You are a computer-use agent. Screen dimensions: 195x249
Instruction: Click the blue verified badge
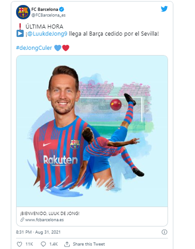(x=62, y=9)
